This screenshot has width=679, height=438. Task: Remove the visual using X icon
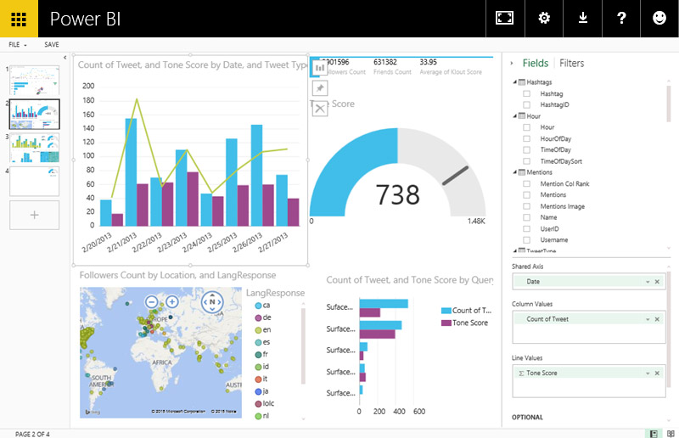pyautogui.click(x=320, y=109)
